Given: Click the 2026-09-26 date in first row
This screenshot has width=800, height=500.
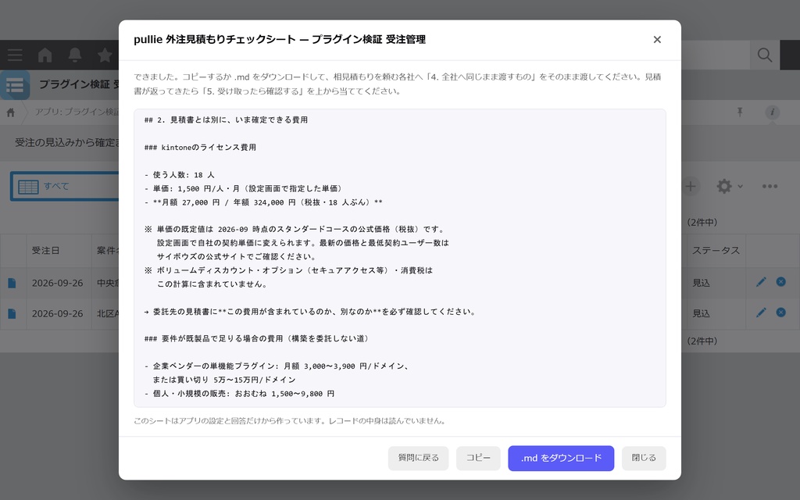Looking at the screenshot, I should coord(57,283).
